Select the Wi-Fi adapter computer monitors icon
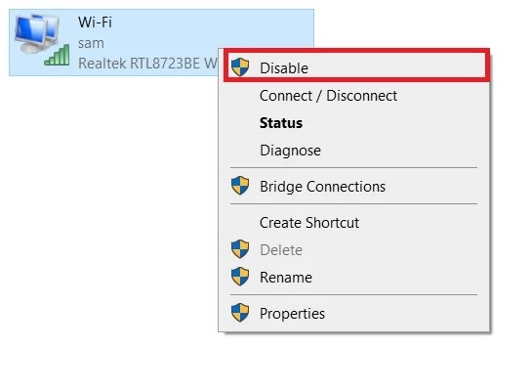This screenshot has width=532, height=392. pyautogui.click(x=37, y=34)
